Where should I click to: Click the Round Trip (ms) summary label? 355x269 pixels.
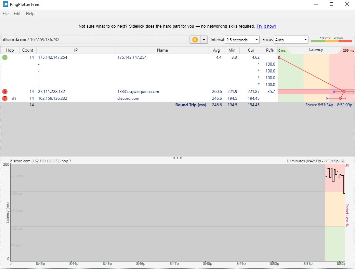(190, 105)
